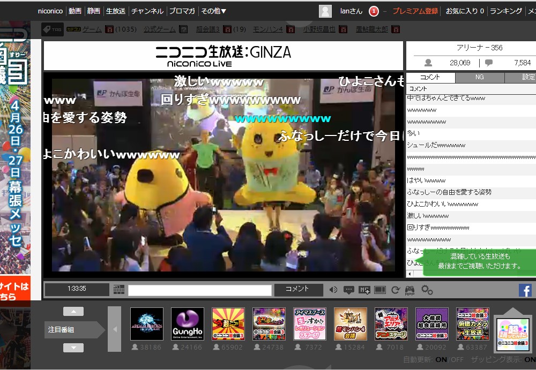
Task: Click the ニコニコ生放送:GINZA header banner
Action: pyautogui.click(x=223, y=56)
